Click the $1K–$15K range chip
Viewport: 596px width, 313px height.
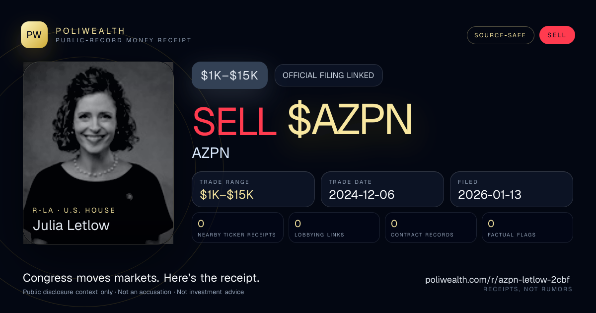coord(229,76)
